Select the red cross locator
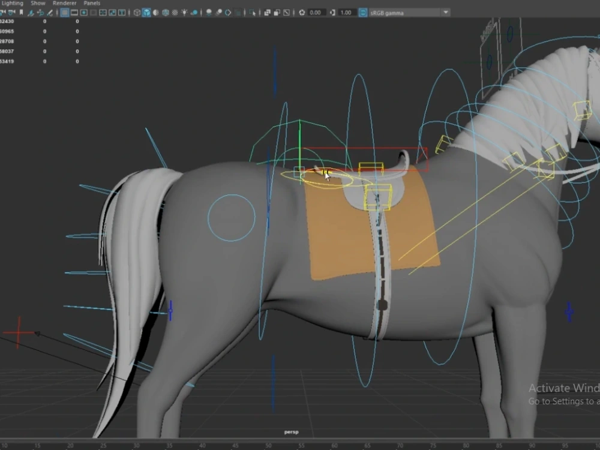The height and width of the screenshot is (450, 600). pyautogui.click(x=19, y=332)
